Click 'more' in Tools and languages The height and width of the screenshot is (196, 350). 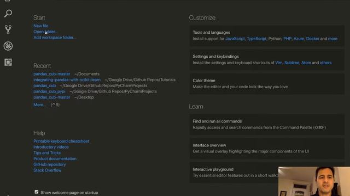[332, 39]
